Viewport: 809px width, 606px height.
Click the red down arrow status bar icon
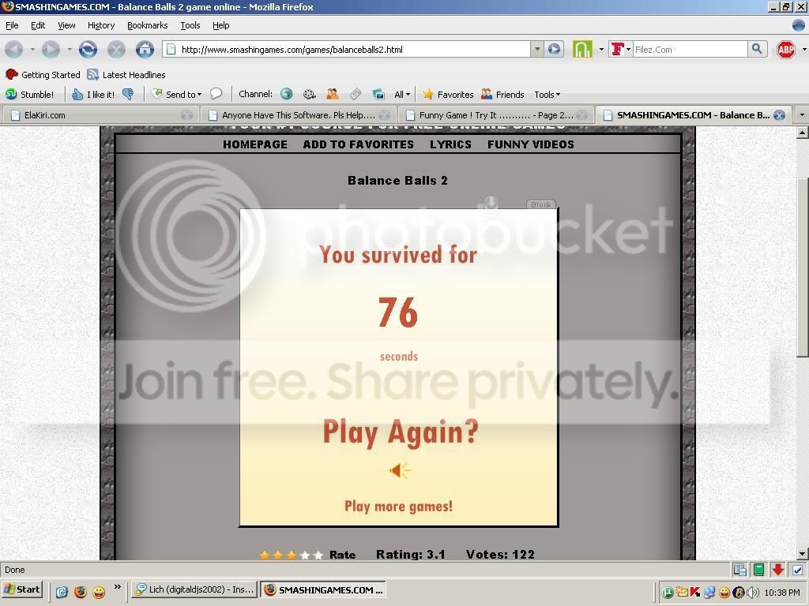tap(778, 570)
